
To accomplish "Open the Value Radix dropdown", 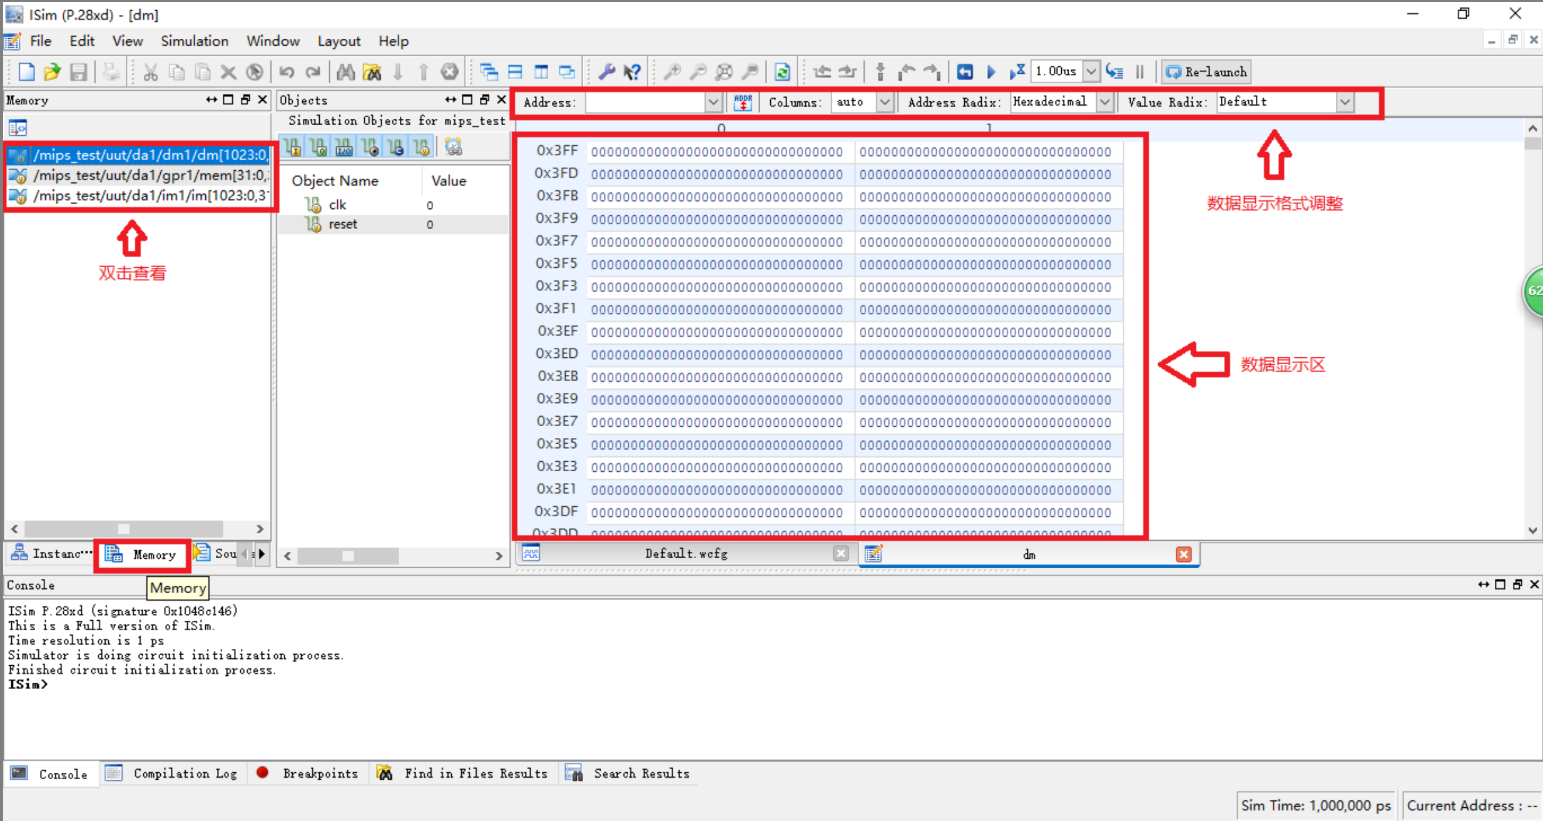I will (1345, 102).
